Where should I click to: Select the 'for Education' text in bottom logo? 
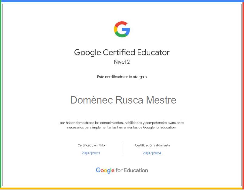132,170
